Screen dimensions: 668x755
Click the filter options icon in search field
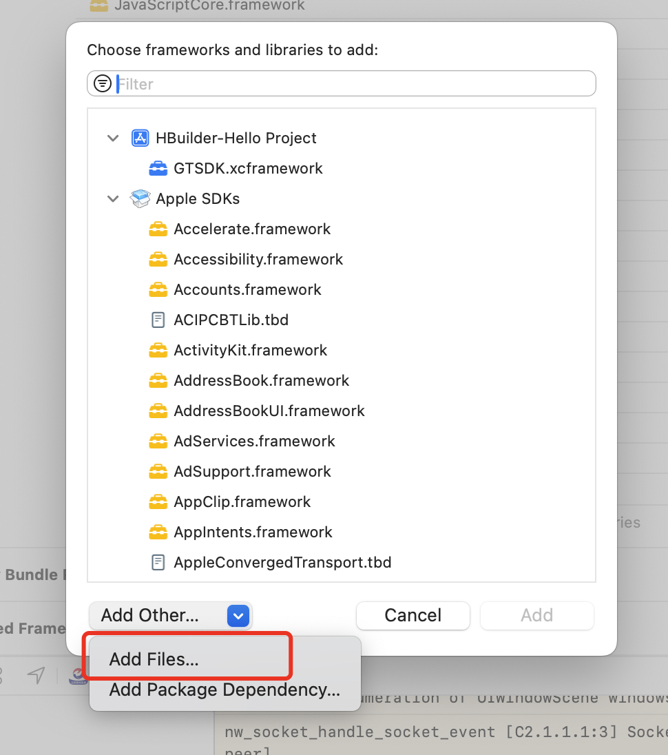click(x=103, y=84)
